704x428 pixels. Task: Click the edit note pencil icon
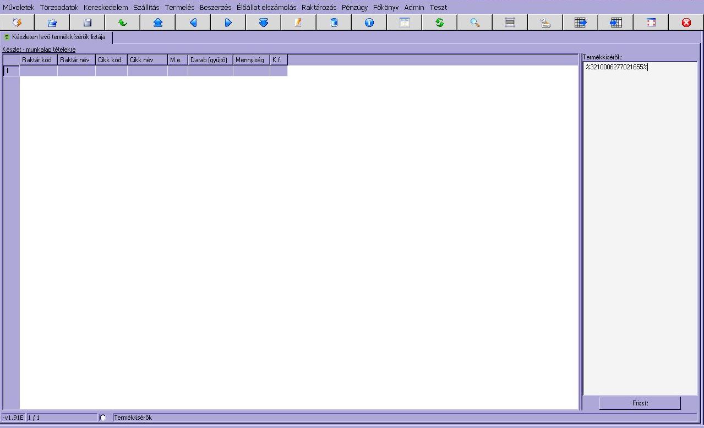299,23
